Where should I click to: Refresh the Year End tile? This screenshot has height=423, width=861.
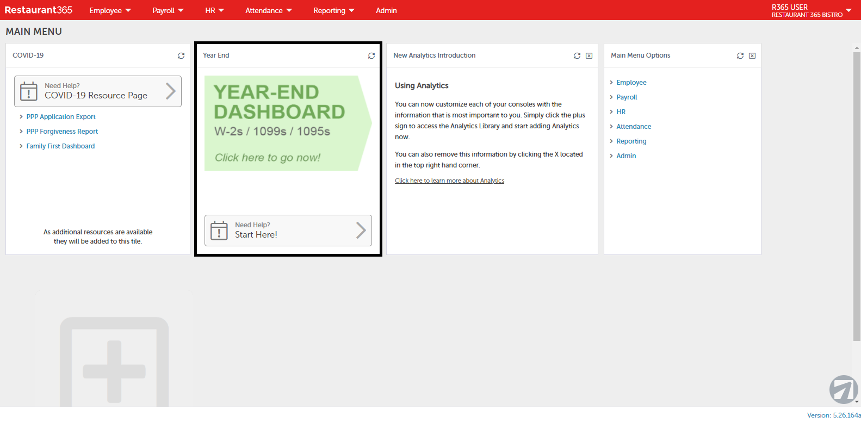371,55
